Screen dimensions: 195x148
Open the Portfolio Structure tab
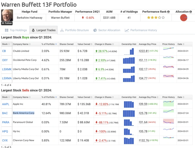(x=74, y=30)
